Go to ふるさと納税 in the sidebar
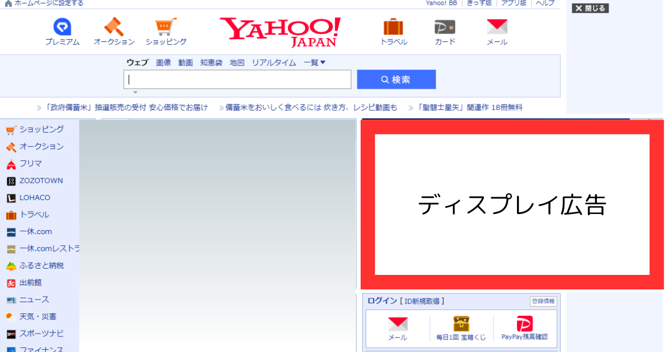Viewport: 670px width, 352px height. coord(35,266)
